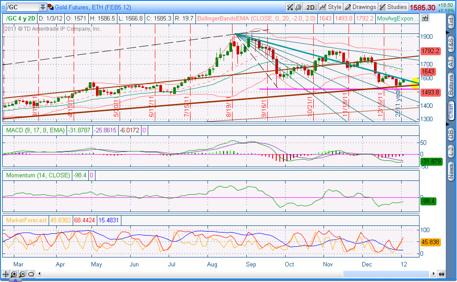Click the last price 1585.30
Image resolution: width=457 pixels, height=282 pixels.
point(422,8)
